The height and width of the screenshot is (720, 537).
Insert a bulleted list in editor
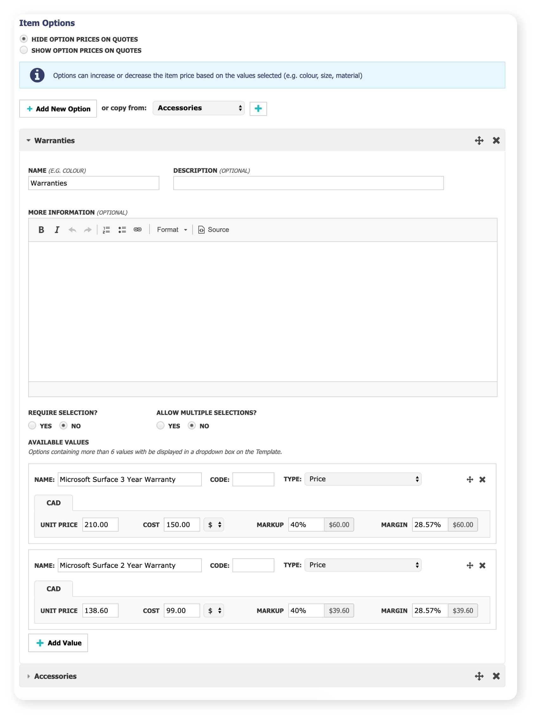122,230
